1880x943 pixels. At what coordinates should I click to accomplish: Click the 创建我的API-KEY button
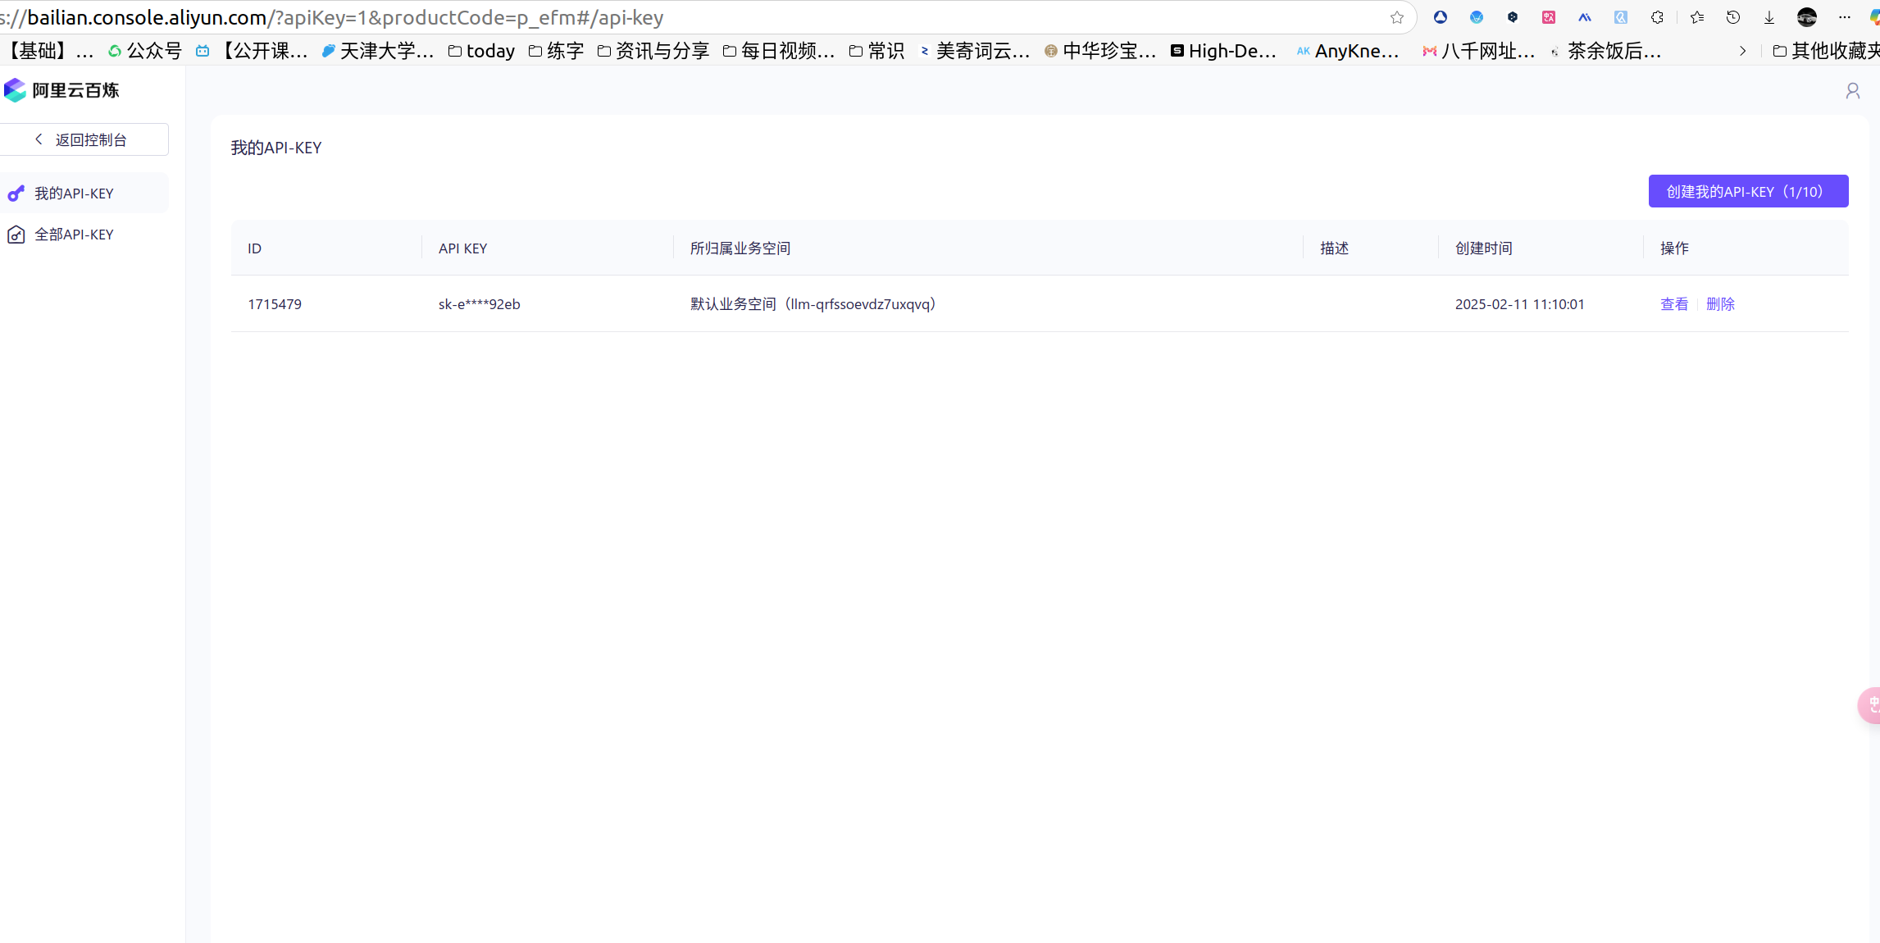(x=1748, y=191)
